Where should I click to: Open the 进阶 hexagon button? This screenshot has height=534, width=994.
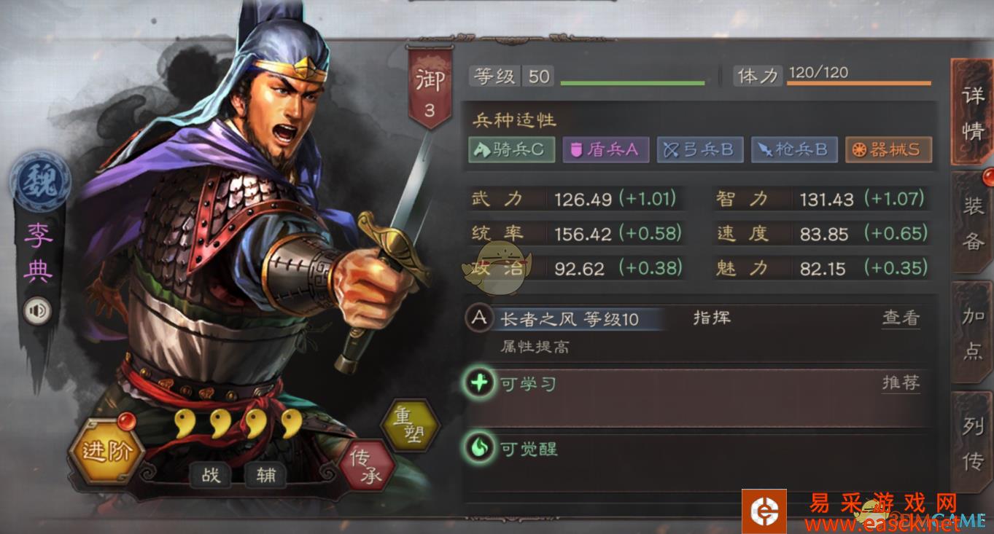pos(106,452)
